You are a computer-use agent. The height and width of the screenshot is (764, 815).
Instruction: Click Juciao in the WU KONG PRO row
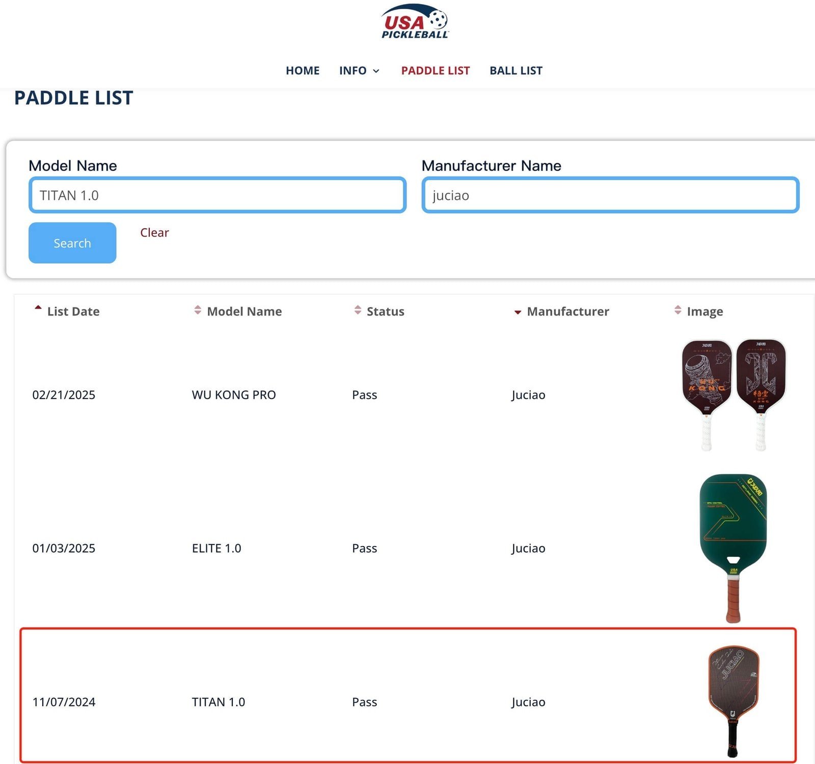coord(528,395)
